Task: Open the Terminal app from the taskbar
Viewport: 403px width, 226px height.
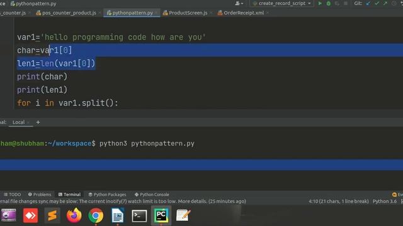Action: point(139,216)
